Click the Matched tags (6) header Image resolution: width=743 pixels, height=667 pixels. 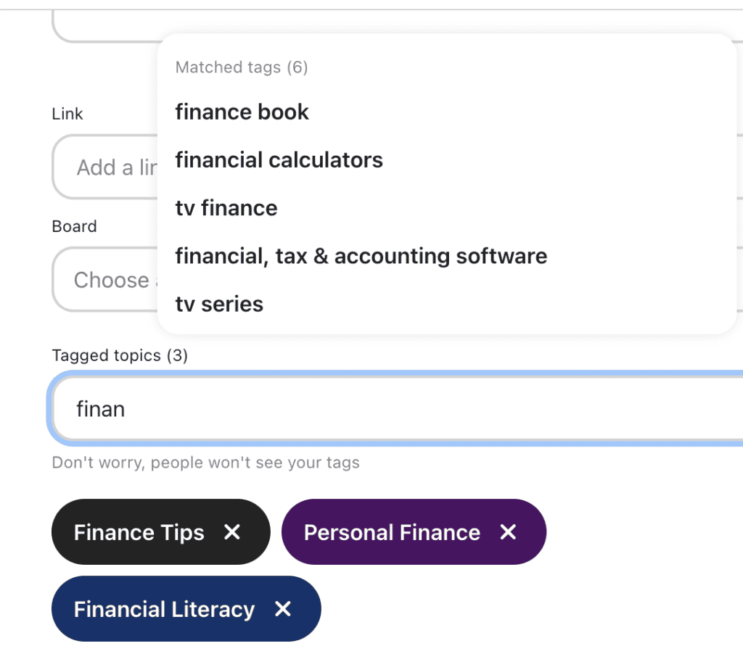241,67
